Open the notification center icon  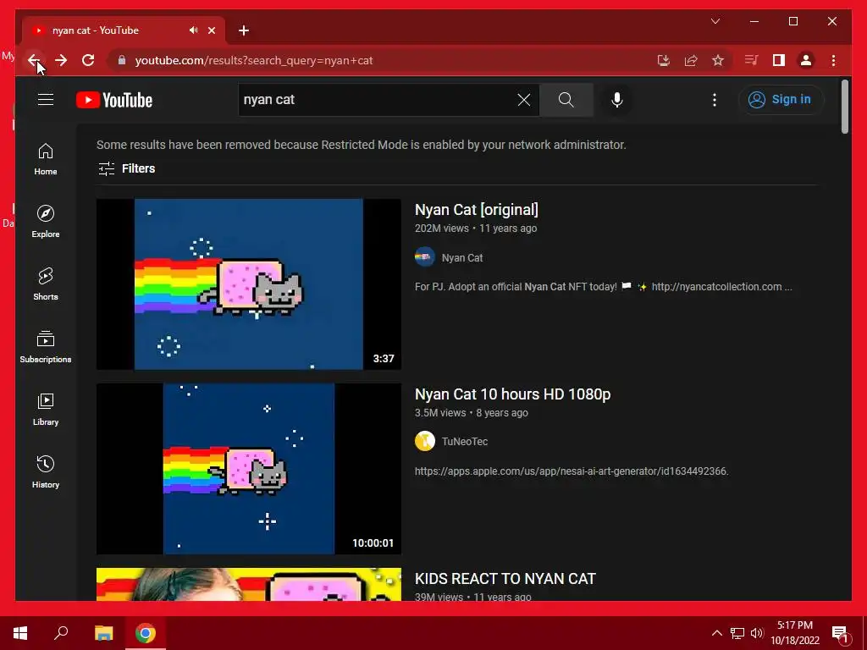pyautogui.click(x=840, y=633)
